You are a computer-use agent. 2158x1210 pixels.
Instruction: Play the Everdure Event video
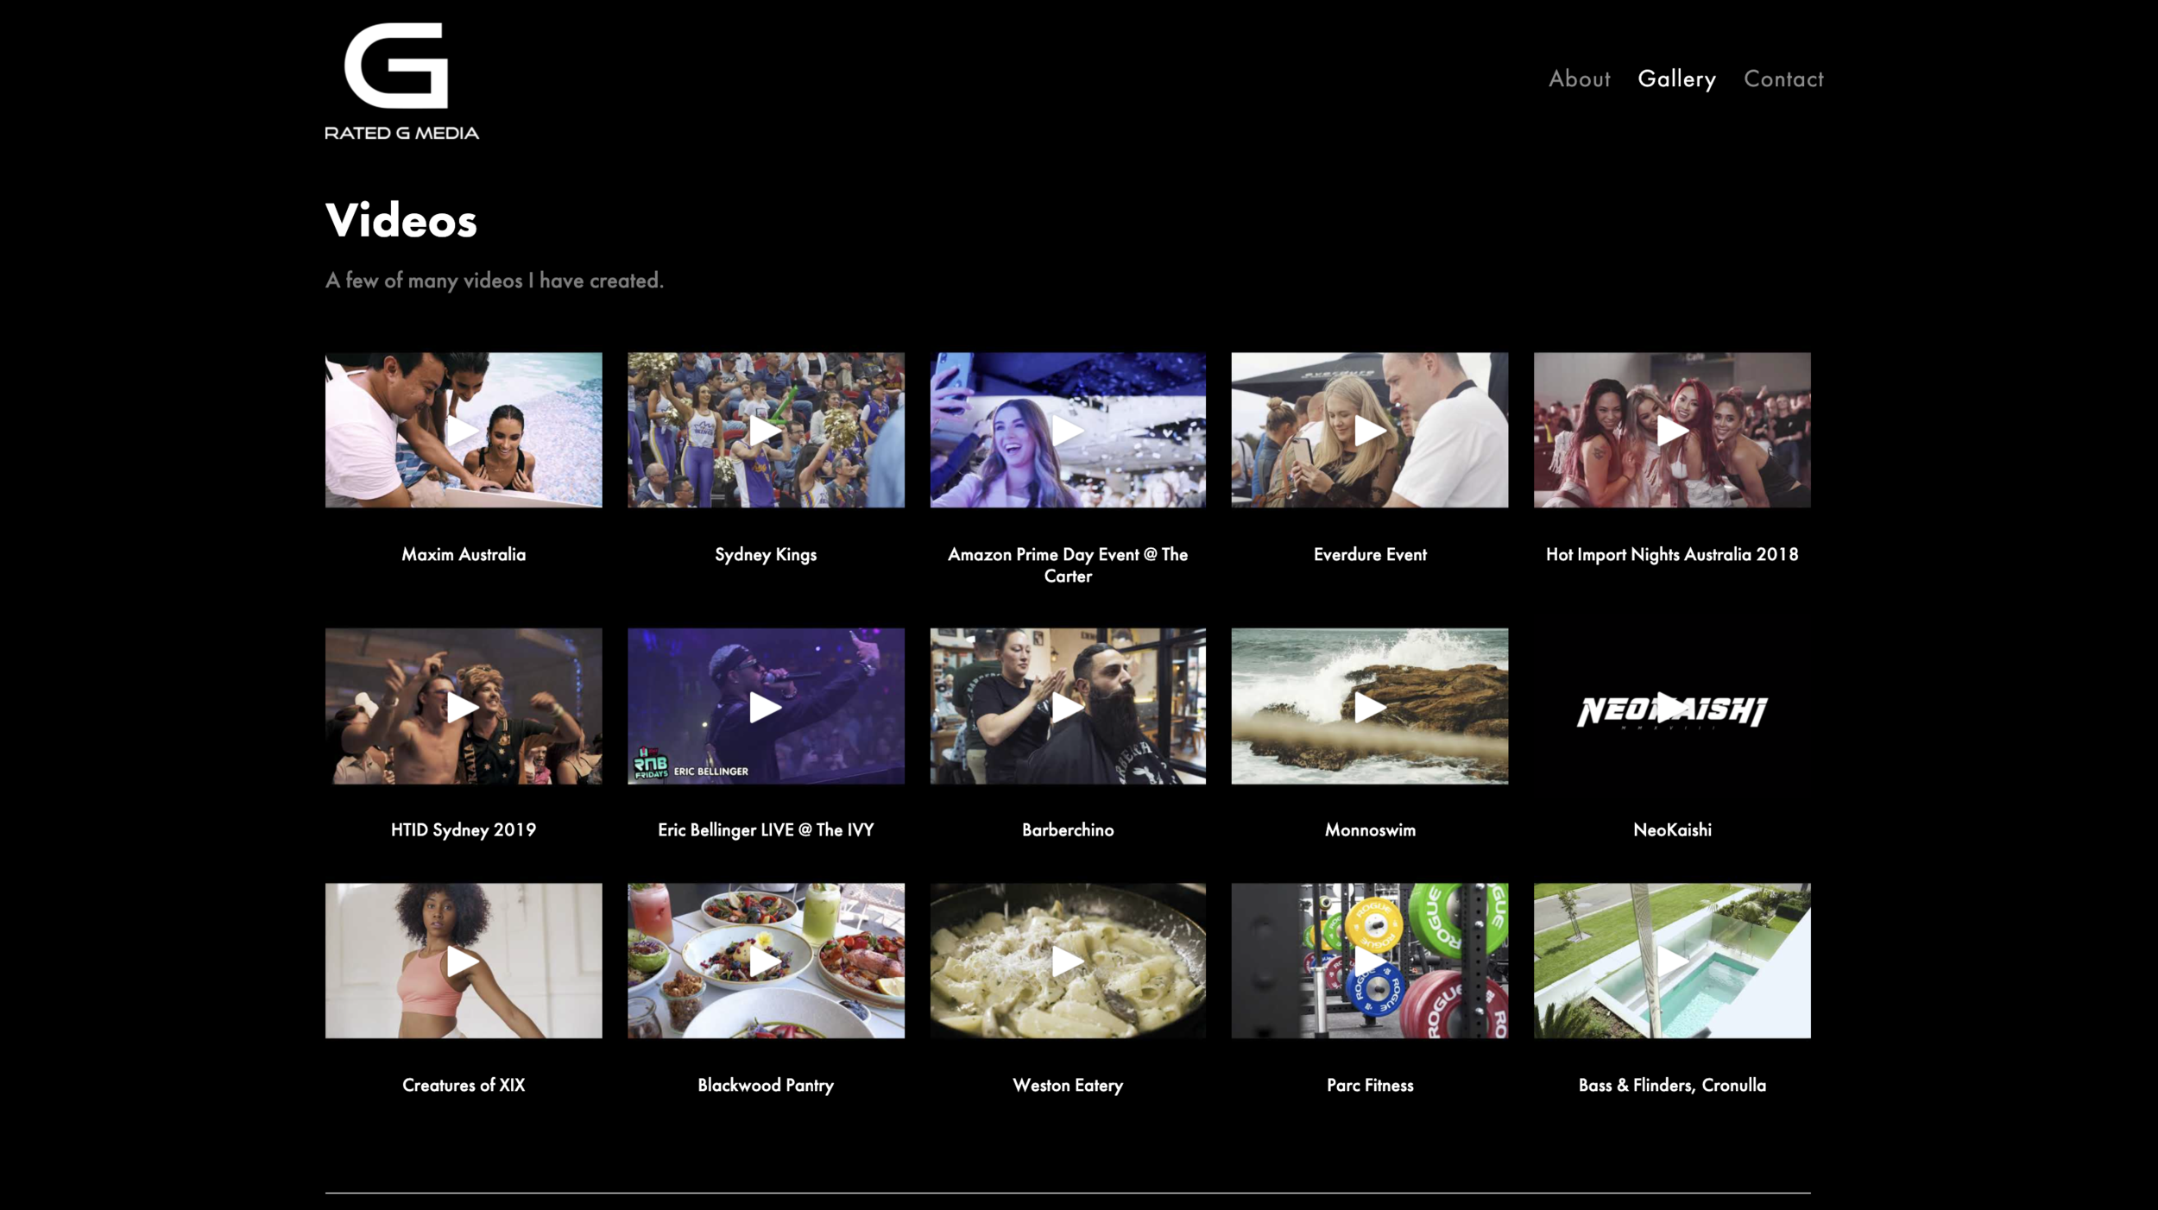coord(1370,430)
